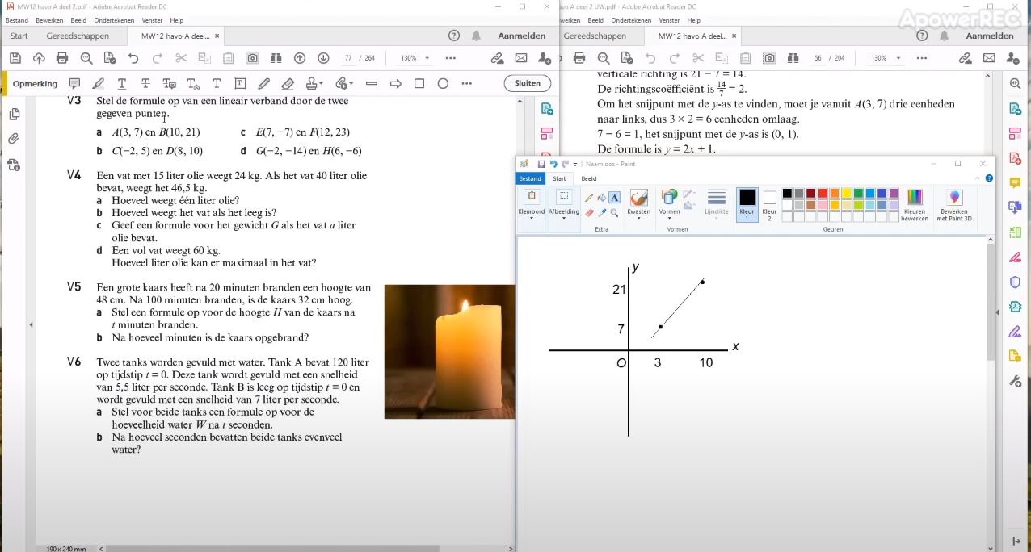Open the thumbnails panel in left Acrobat sidebar
The width and height of the screenshot is (1031, 552).
[14, 115]
